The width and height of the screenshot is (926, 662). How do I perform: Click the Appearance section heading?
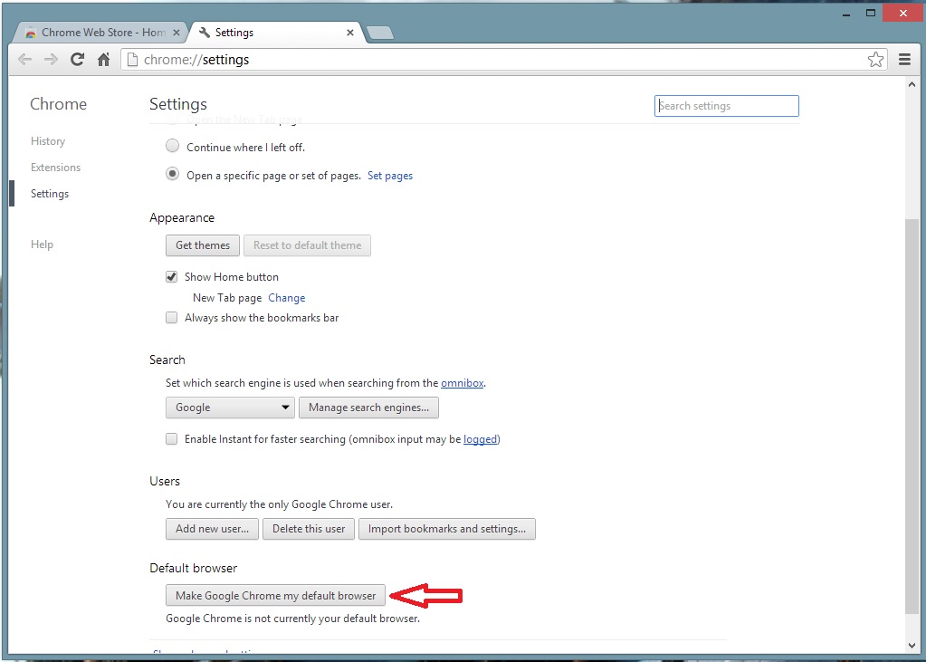[x=182, y=217]
